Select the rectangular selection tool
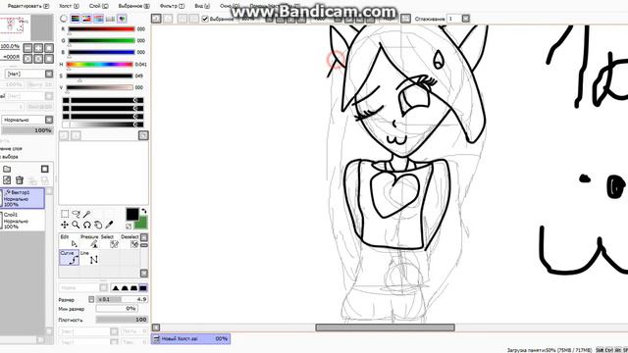Screen dimensions: 628x353 pyautogui.click(x=65, y=214)
